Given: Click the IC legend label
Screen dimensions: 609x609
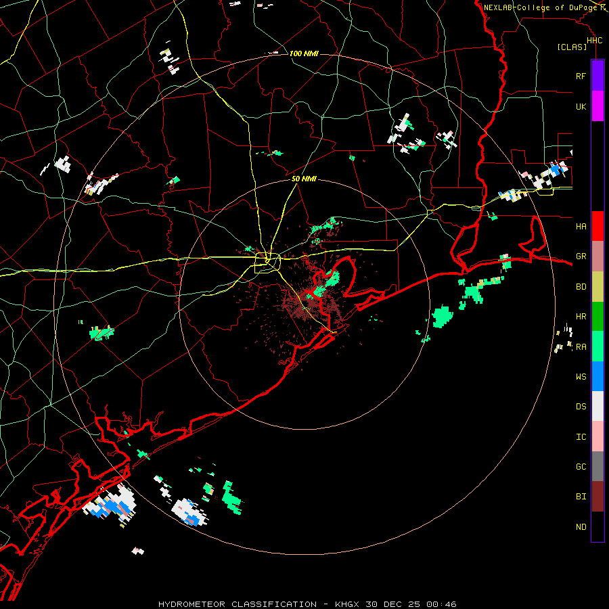Looking at the screenshot, I should (x=581, y=436).
